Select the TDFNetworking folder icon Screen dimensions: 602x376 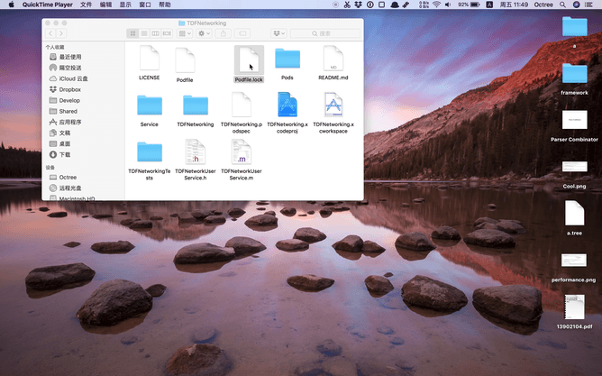pyautogui.click(x=196, y=105)
